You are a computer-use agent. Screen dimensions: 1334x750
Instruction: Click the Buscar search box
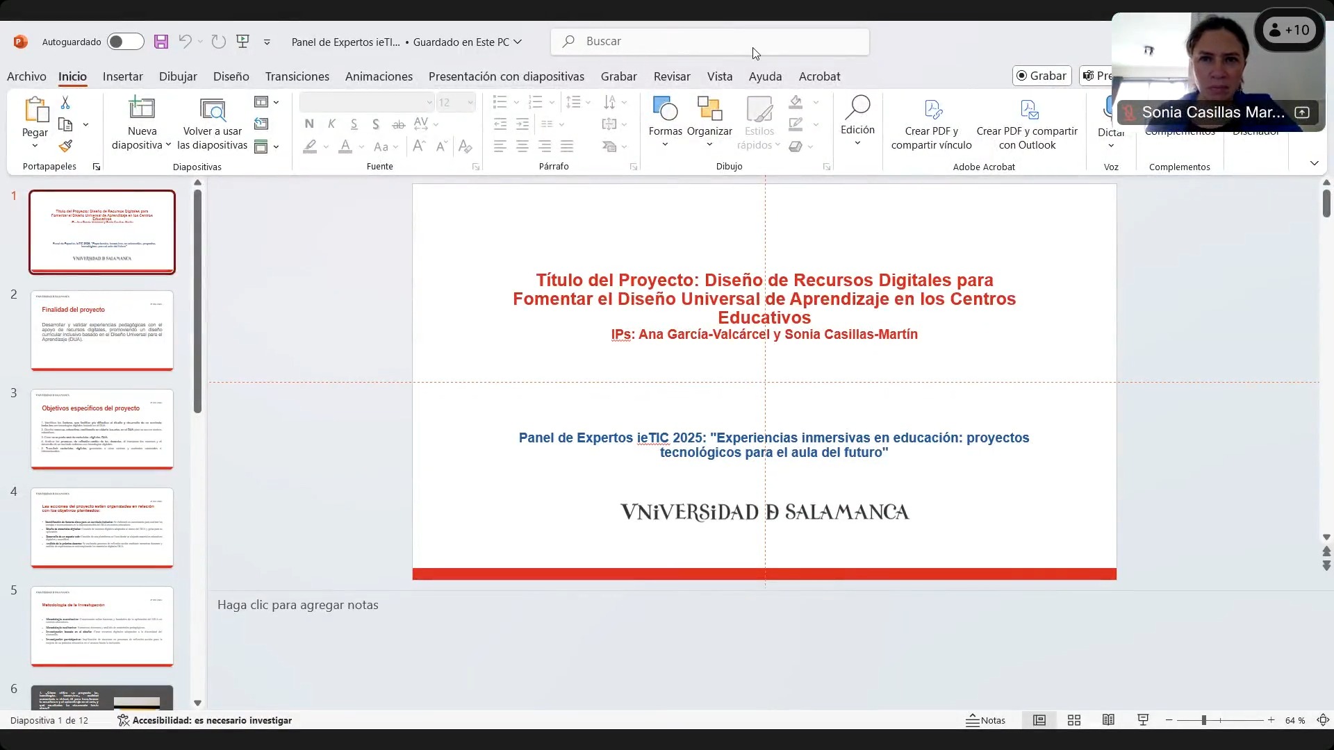click(710, 42)
